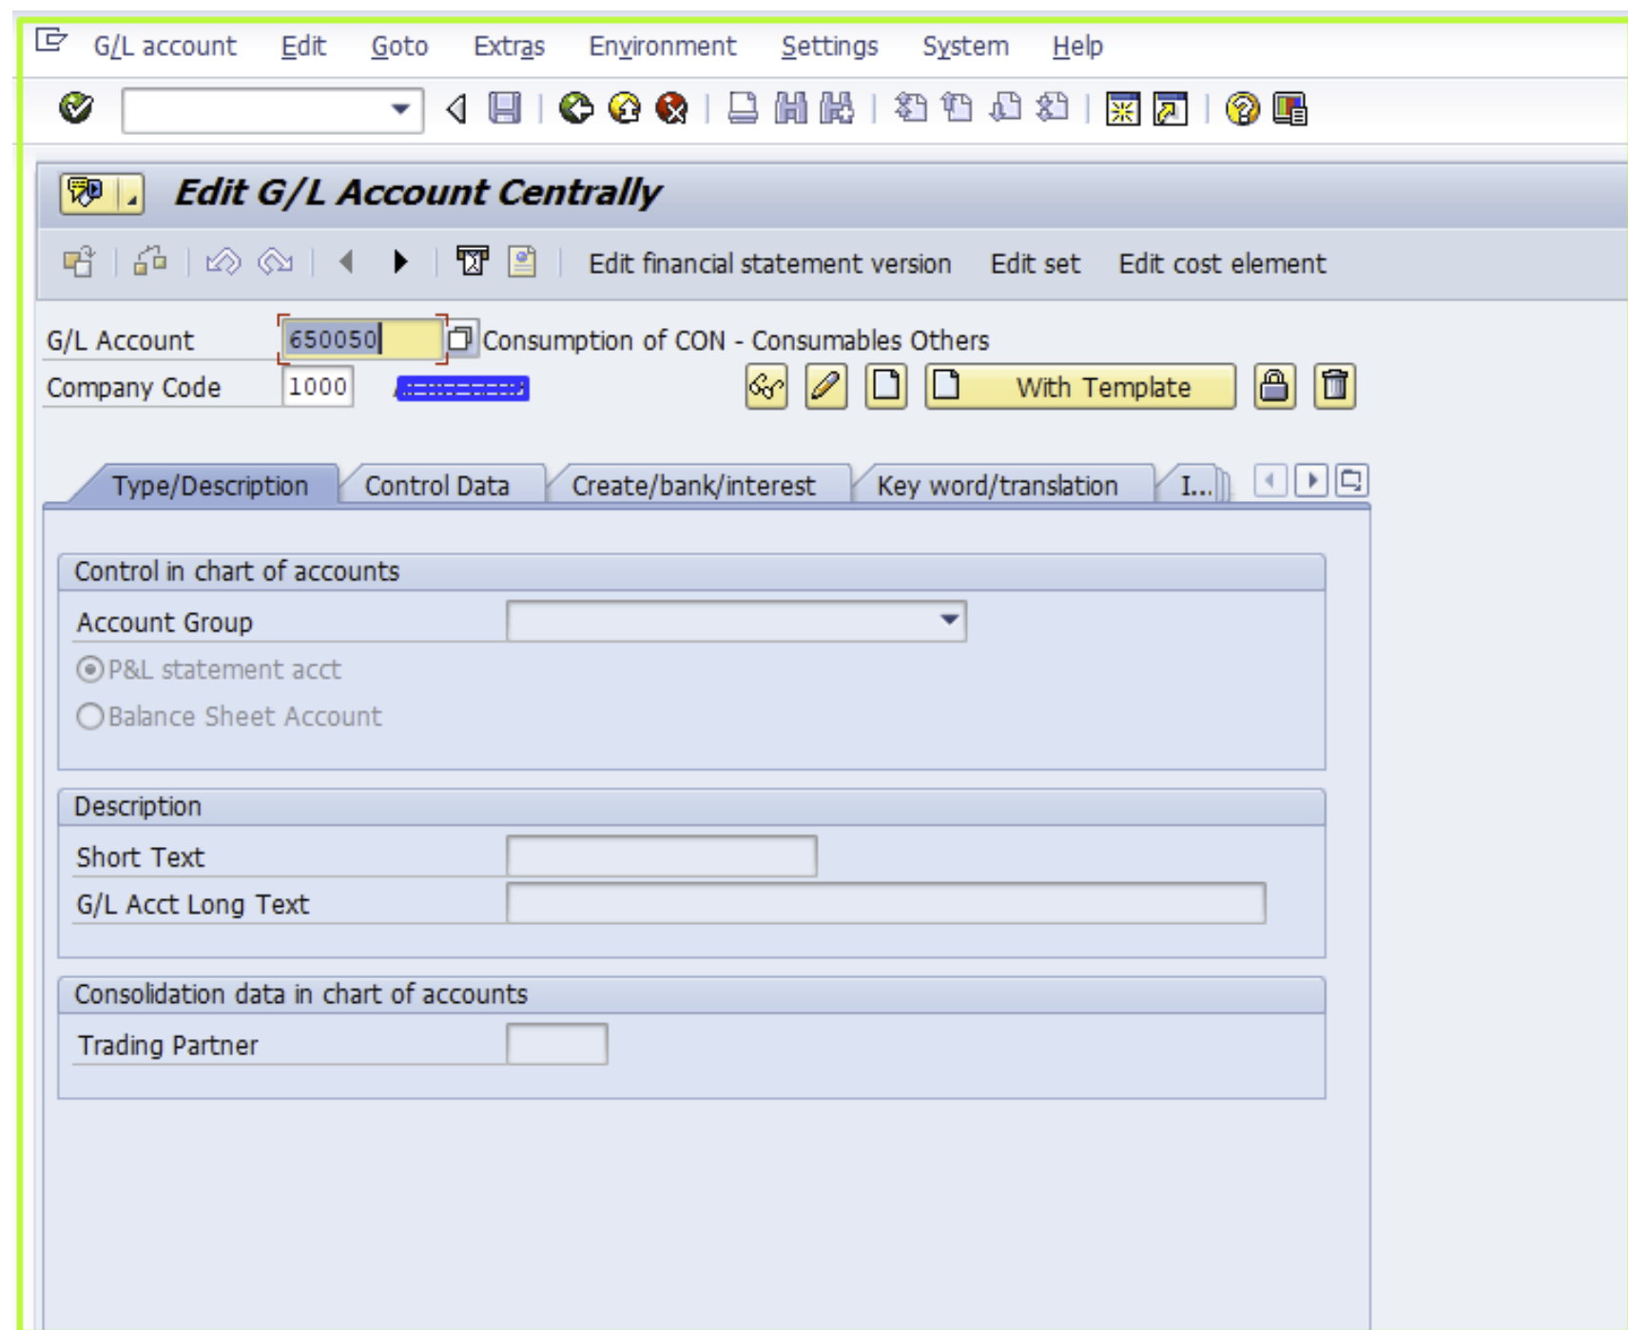Image resolution: width=1628 pixels, height=1330 pixels.
Task: Open the tab list button after tab arrows
Action: point(1351,481)
